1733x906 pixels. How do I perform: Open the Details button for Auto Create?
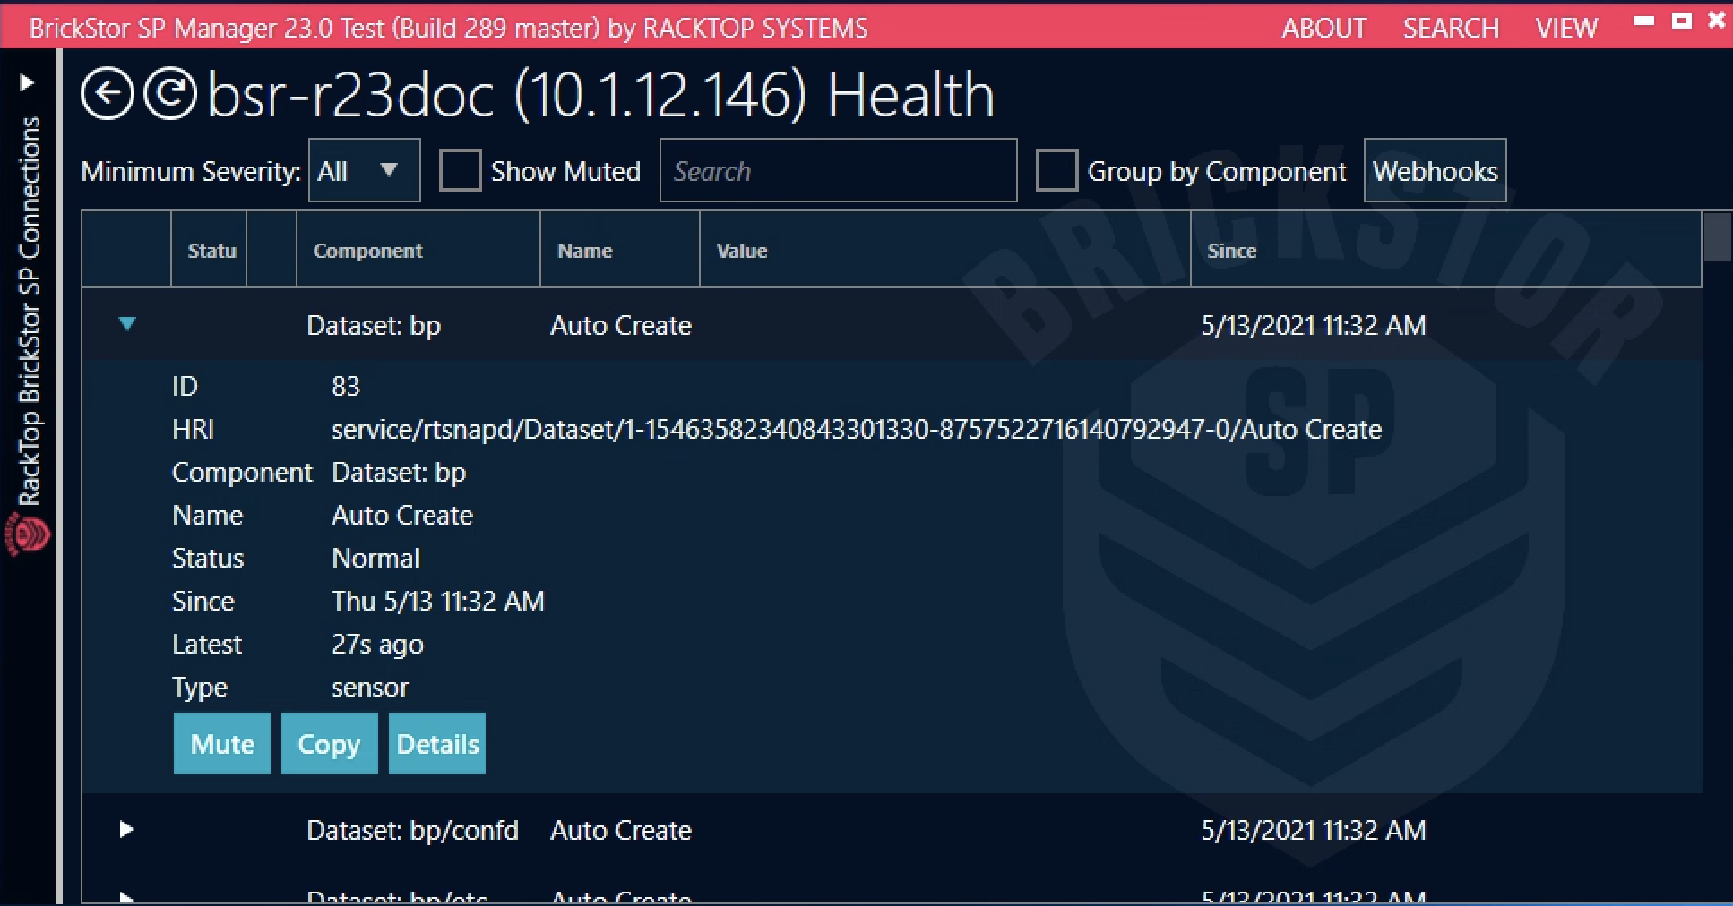(x=437, y=743)
